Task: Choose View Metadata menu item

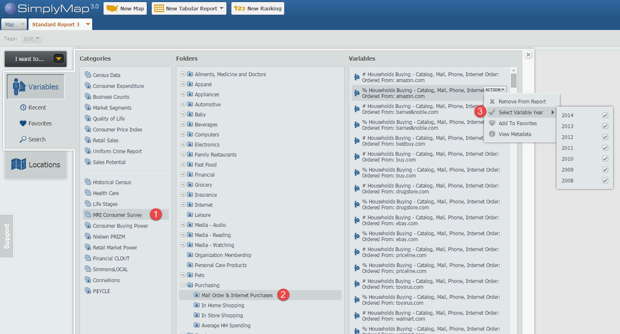Action: coord(522,134)
